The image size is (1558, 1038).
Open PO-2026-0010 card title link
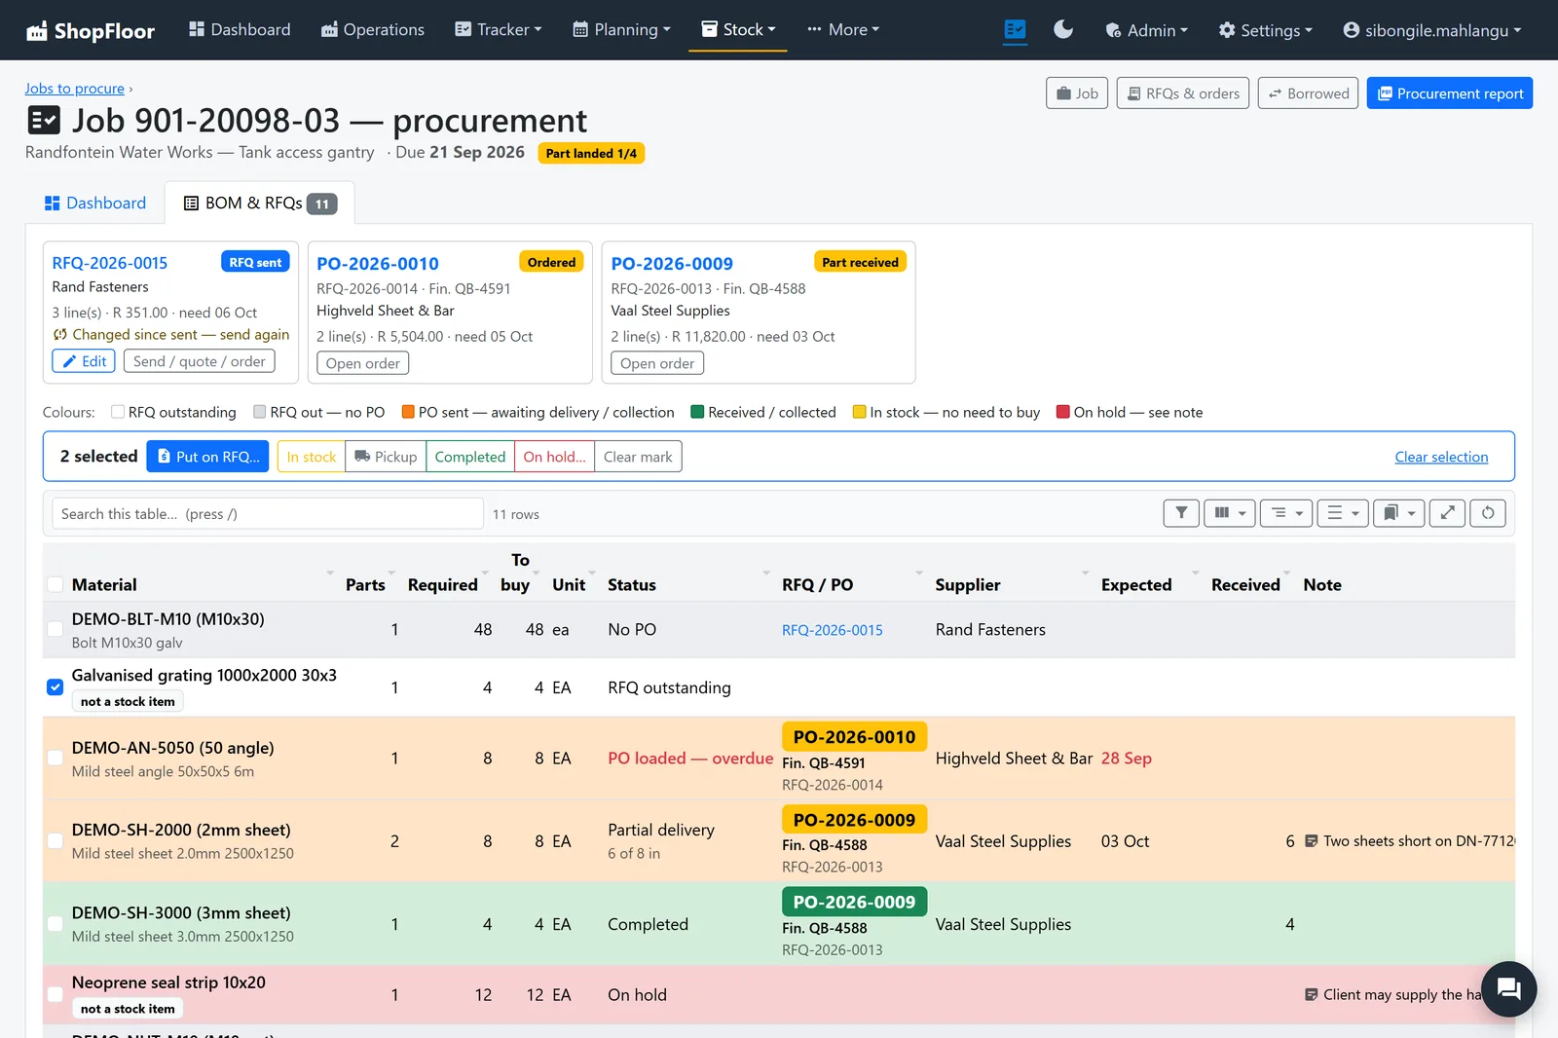click(x=378, y=264)
